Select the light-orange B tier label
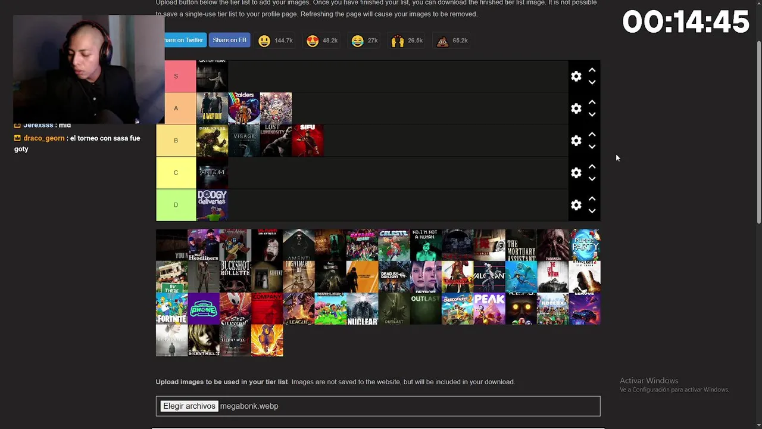Screen dimensions: 762x429 click(176, 141)
